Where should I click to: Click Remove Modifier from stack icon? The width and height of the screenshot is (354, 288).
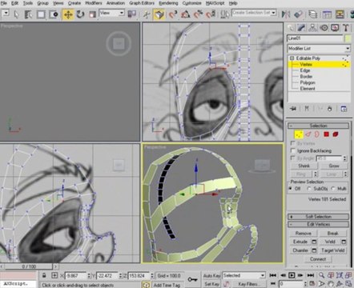330,109
